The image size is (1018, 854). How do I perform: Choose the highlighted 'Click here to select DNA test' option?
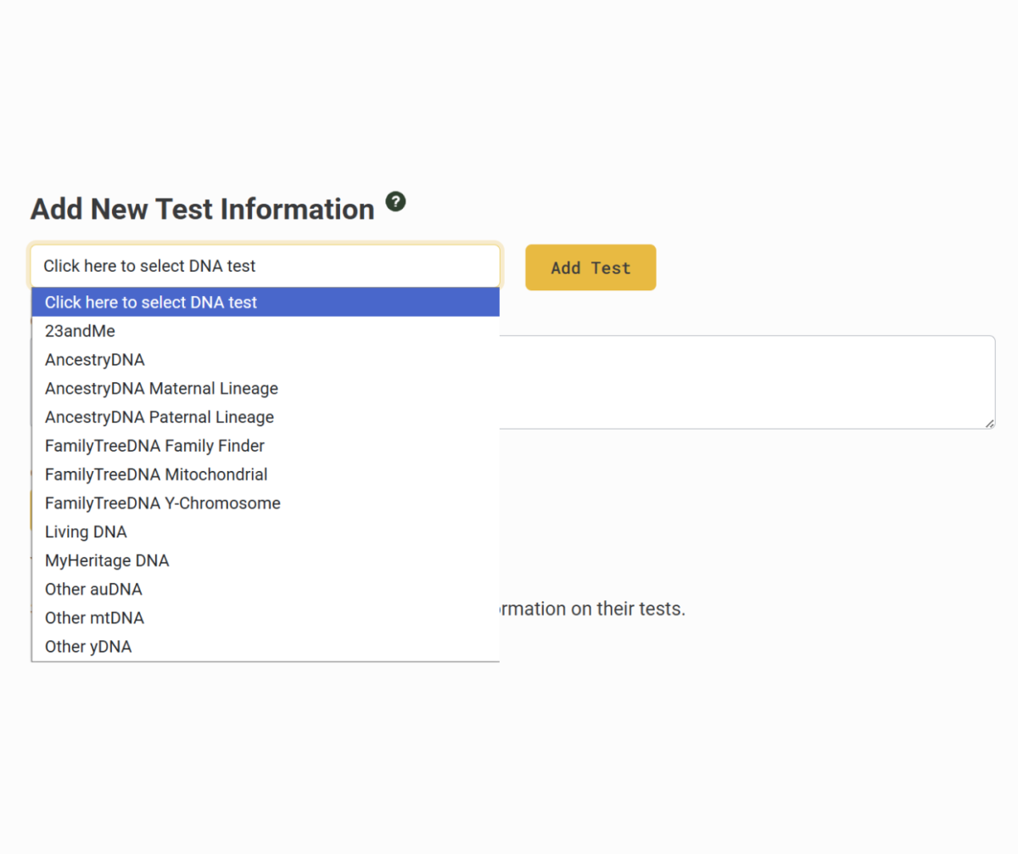(x=266, y=302)
